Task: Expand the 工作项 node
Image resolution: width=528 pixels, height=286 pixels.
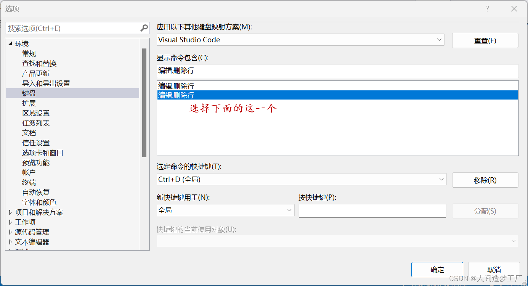Action: point(10,222)
